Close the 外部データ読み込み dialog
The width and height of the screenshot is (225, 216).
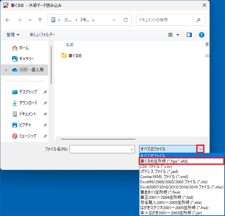click(x=204, y=5)
